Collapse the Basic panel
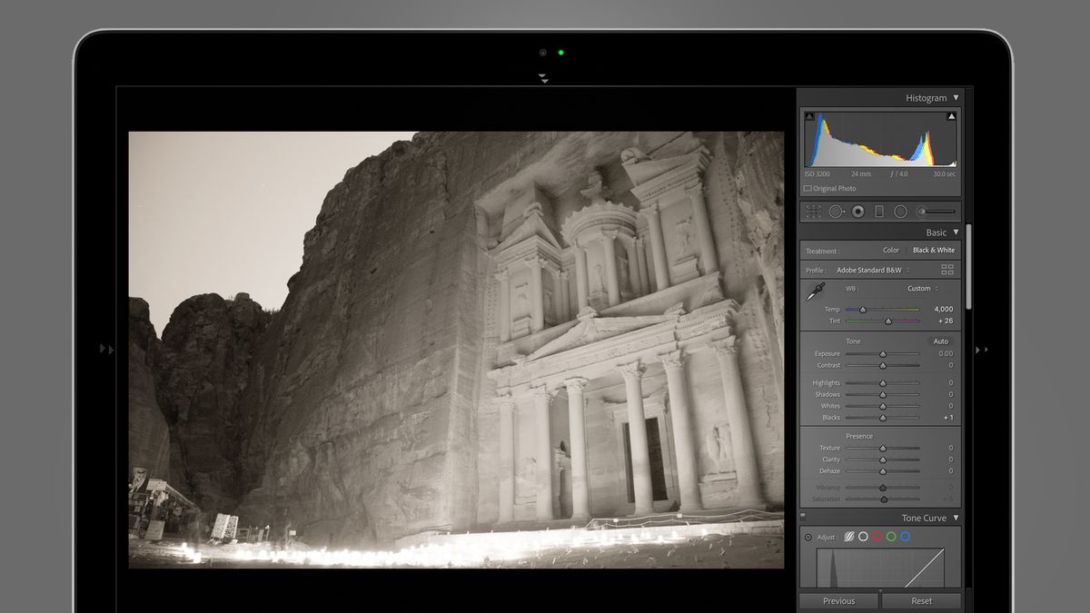This screenshot has height=613, width=1090. click(x=955, y=232)
